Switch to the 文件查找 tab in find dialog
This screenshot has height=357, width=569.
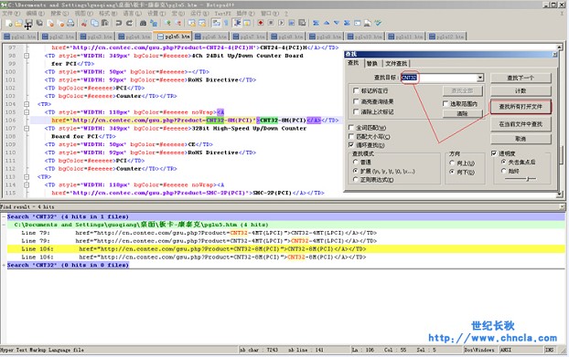(x=396, y=63)
